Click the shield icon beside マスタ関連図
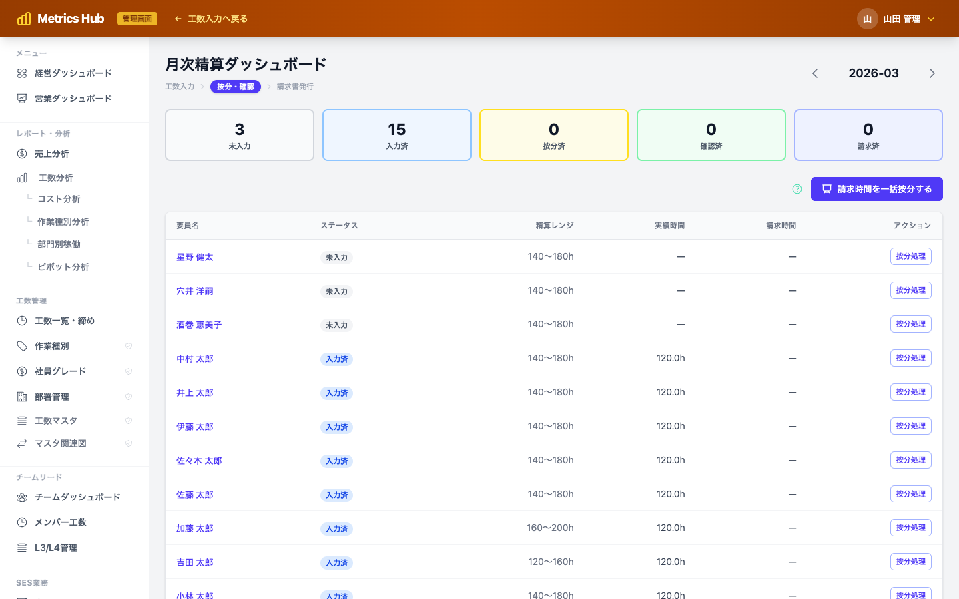 [129, 443]
